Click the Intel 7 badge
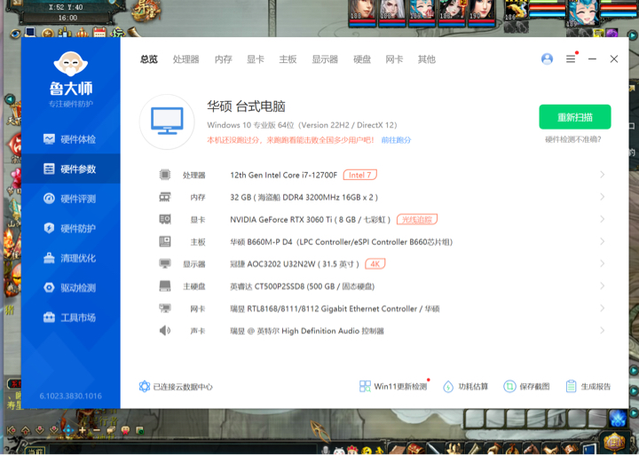Screen dimensions: 639x455 [359, 175]
